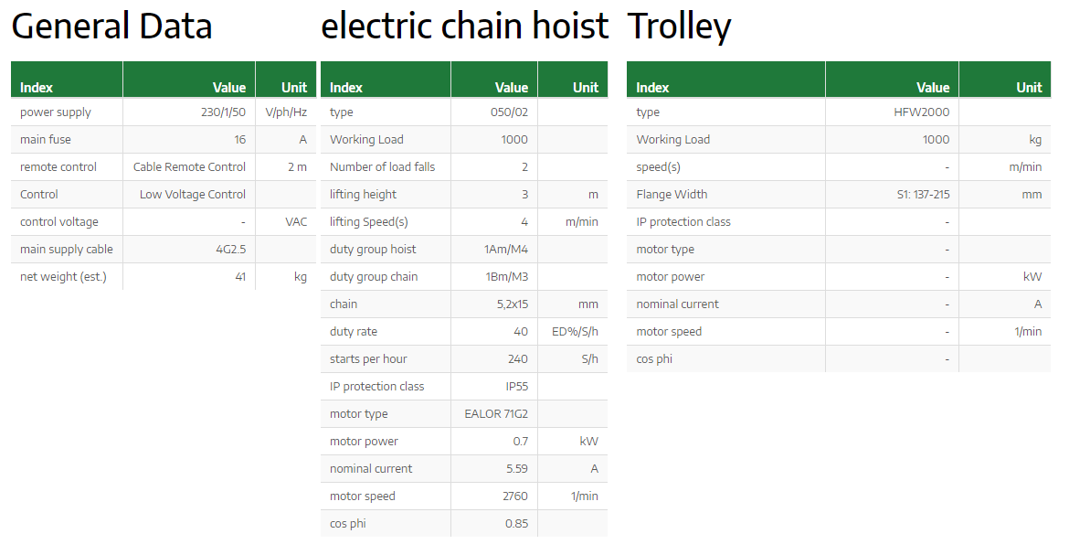The height and width of the screenshot is (555, 1069).
Task: Select the main supply cable 4G2.5 value
Action: [230, 250]
